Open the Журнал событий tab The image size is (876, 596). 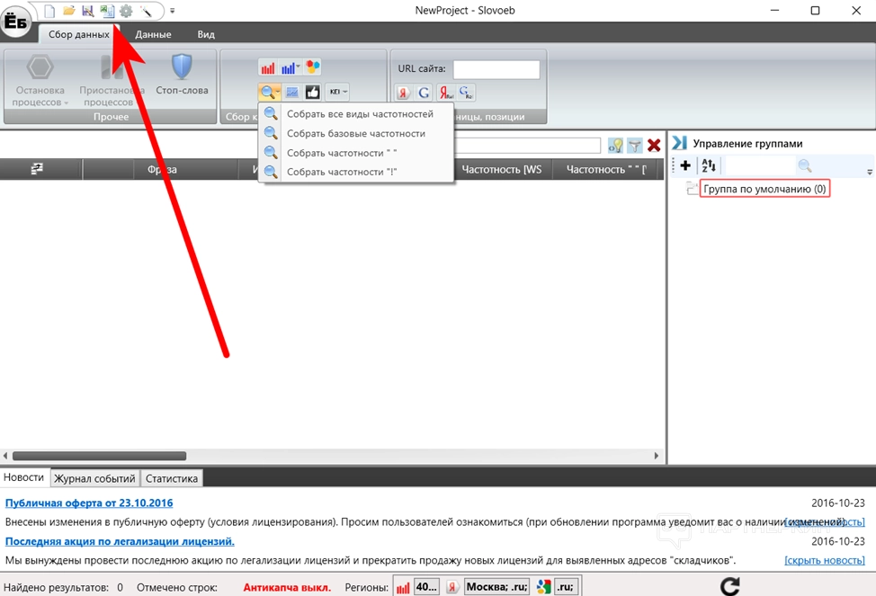(94, 478)
